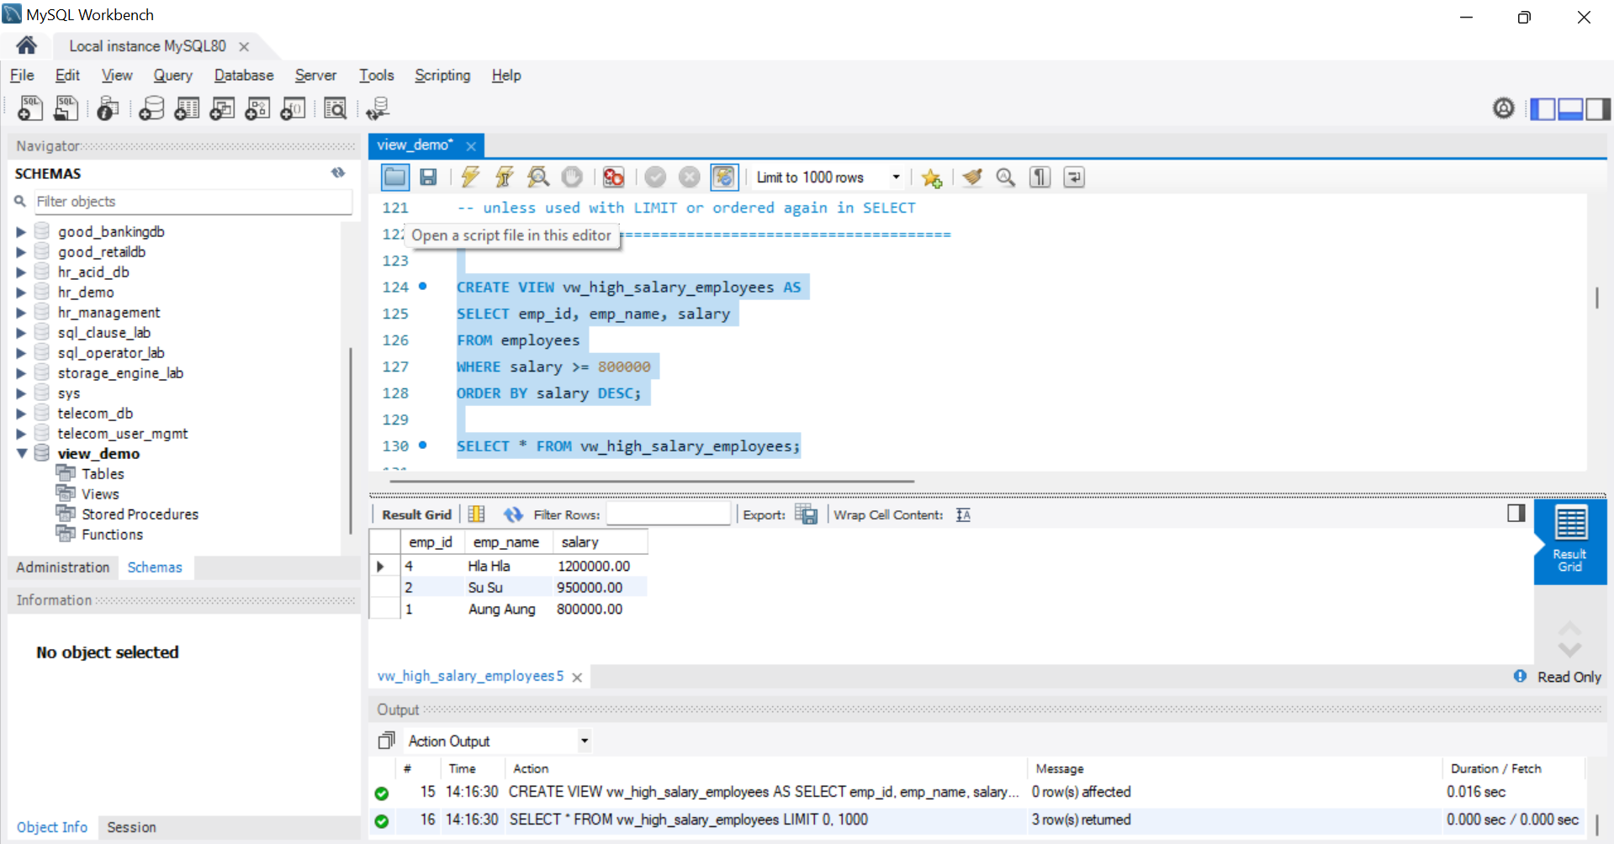Search table data icon in main toolbar
The width and height of the screenshot is (1614, 844).
335,108
